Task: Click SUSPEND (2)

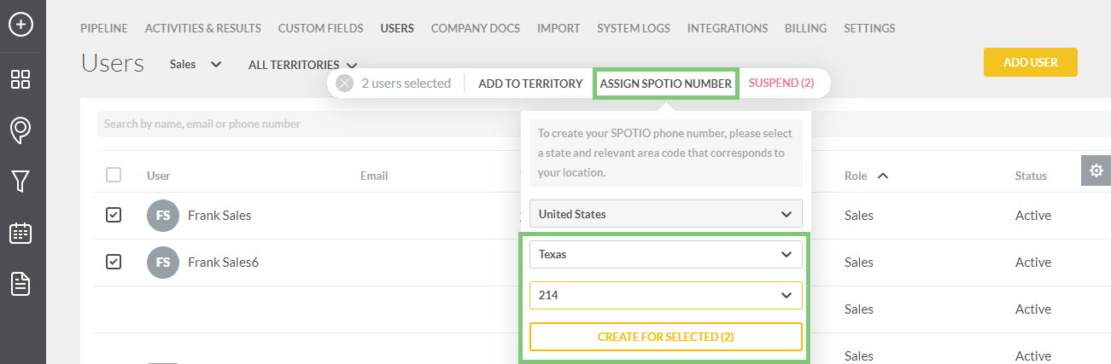Action: coord(781,84)
